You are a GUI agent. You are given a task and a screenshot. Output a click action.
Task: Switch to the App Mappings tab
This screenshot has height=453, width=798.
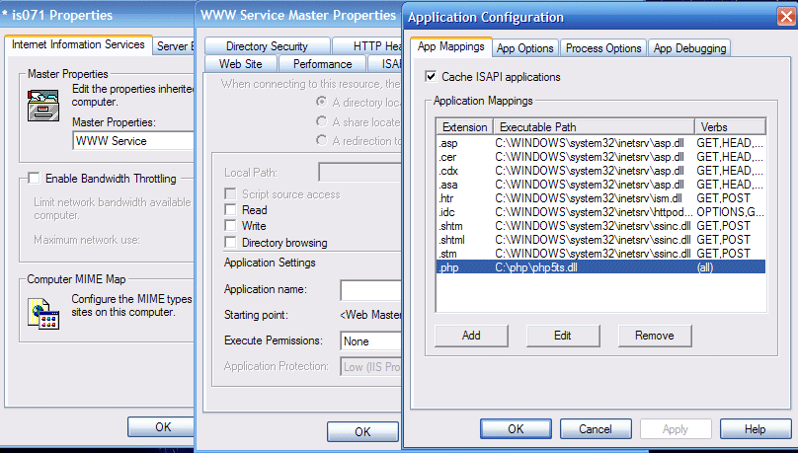click(451, 46)
